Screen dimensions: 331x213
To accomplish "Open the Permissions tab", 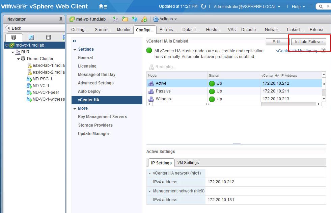I will (168, 30).
